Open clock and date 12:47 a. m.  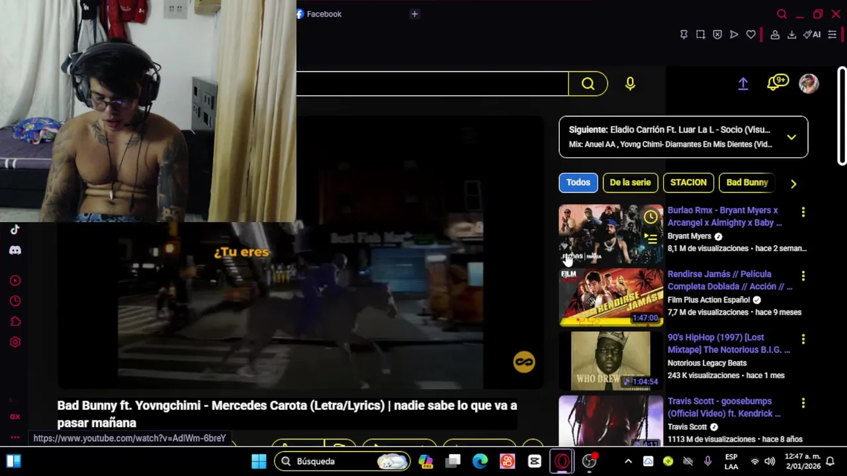(802, 461)
